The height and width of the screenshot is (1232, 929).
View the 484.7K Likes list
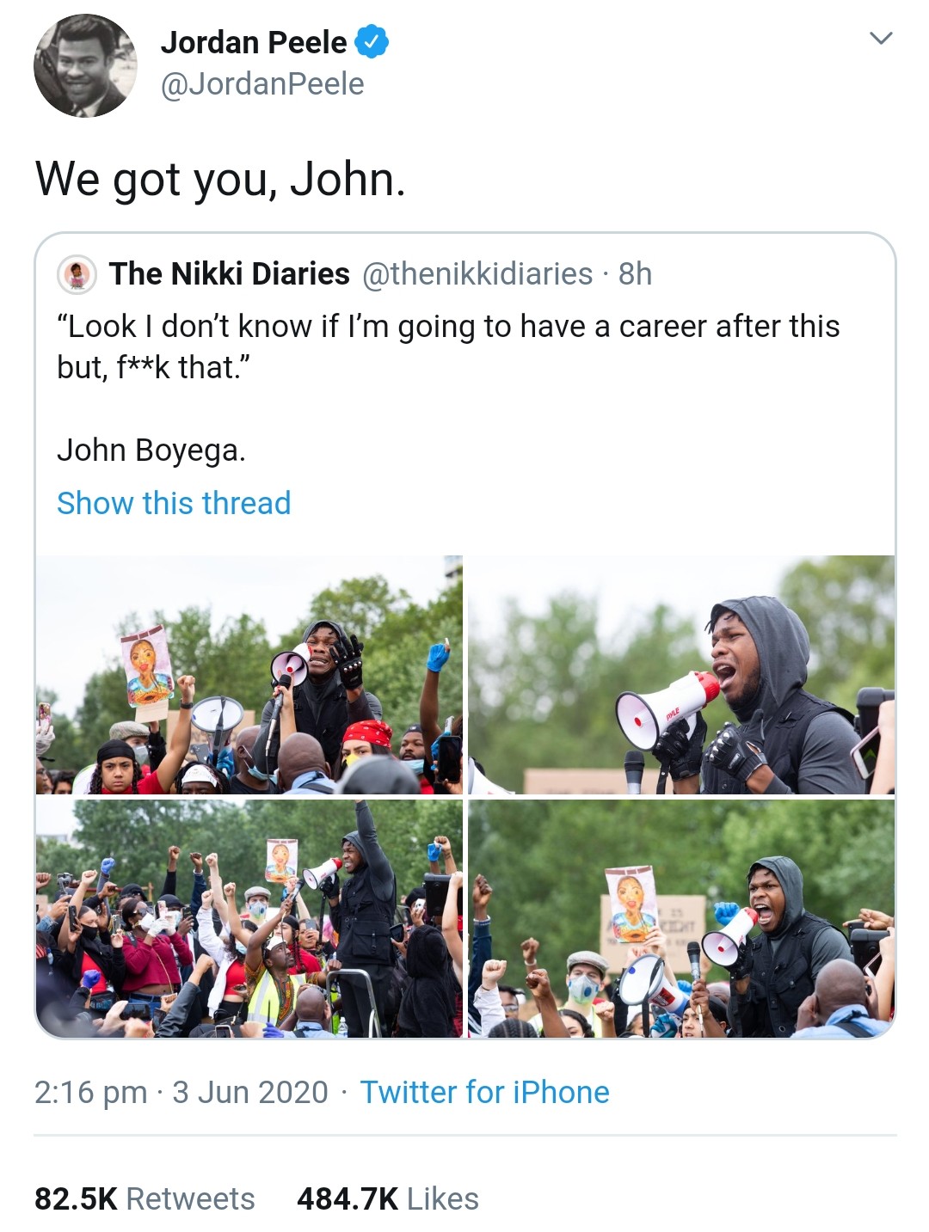pos(388,1198)
